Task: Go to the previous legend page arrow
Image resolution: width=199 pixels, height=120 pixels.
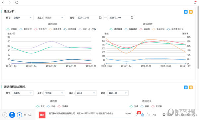Action: pyautogui.click(x=89, y=29)
